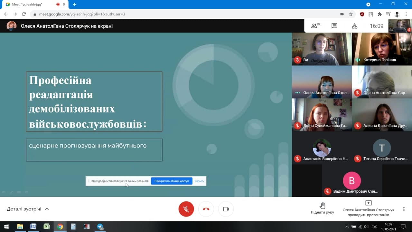Image resolution: width=412 pixels, height=232 pixels.
Task: Hang up with red leave-call button
Action: tap(206, 209)
